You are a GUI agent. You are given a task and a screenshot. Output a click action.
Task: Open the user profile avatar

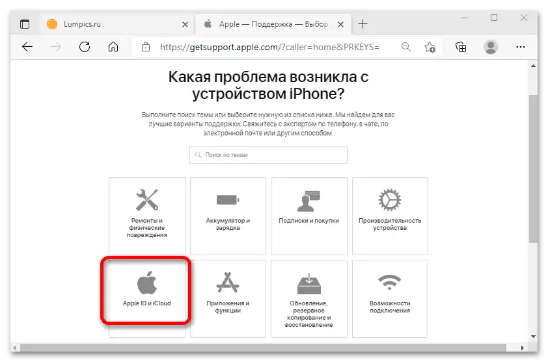pyautogui.click(x=490, y=47)
